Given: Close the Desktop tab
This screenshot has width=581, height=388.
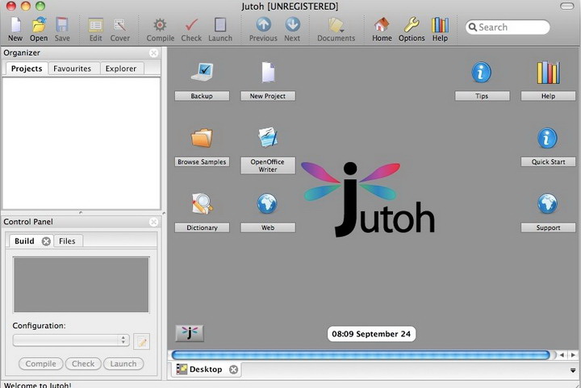Looking at the screenshot, I should 233,369.
